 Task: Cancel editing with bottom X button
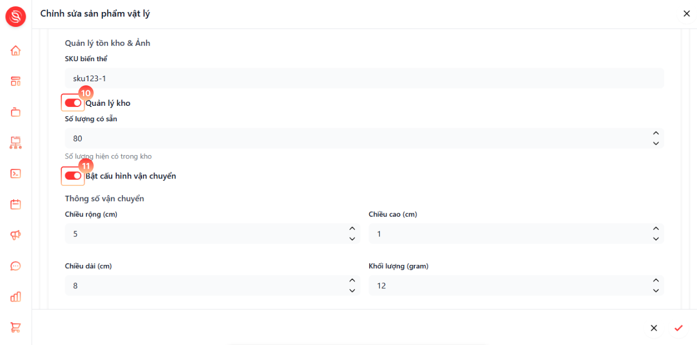click(654, 328)
